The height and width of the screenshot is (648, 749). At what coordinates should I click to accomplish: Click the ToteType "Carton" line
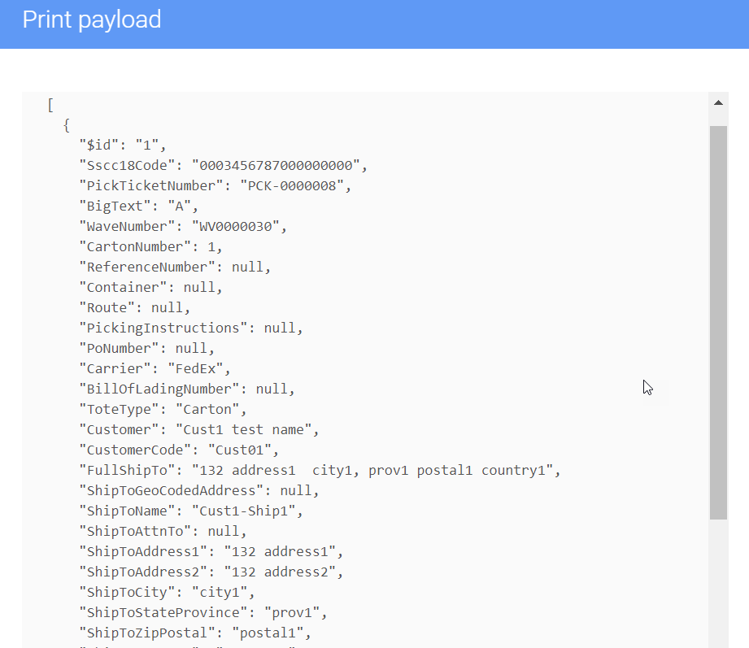coord(163,409)
